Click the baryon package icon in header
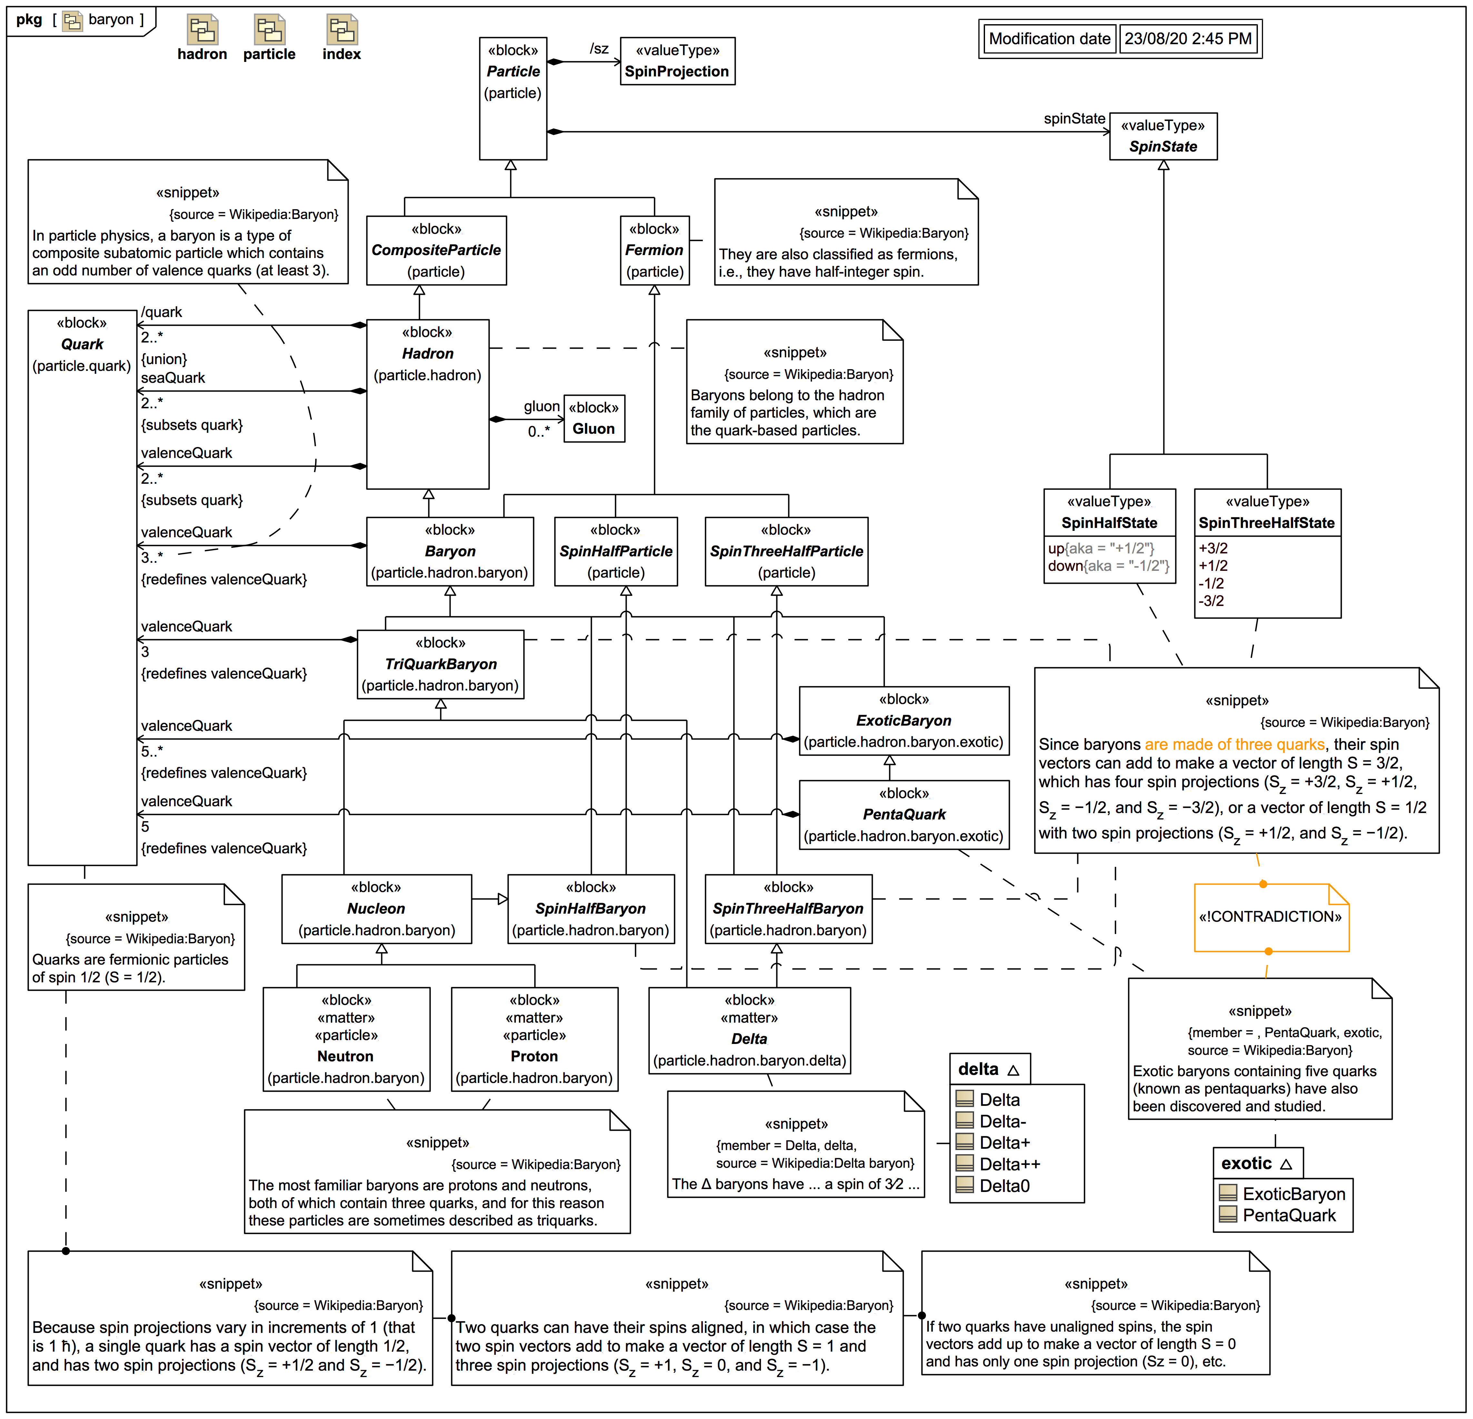Viewport: 1473px width, 1419px height. (72, 21)
